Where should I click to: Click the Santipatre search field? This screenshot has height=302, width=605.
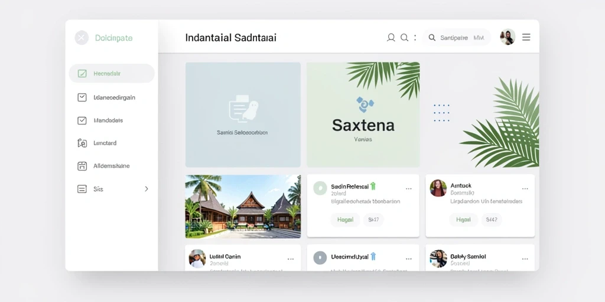tap(457, 37)
